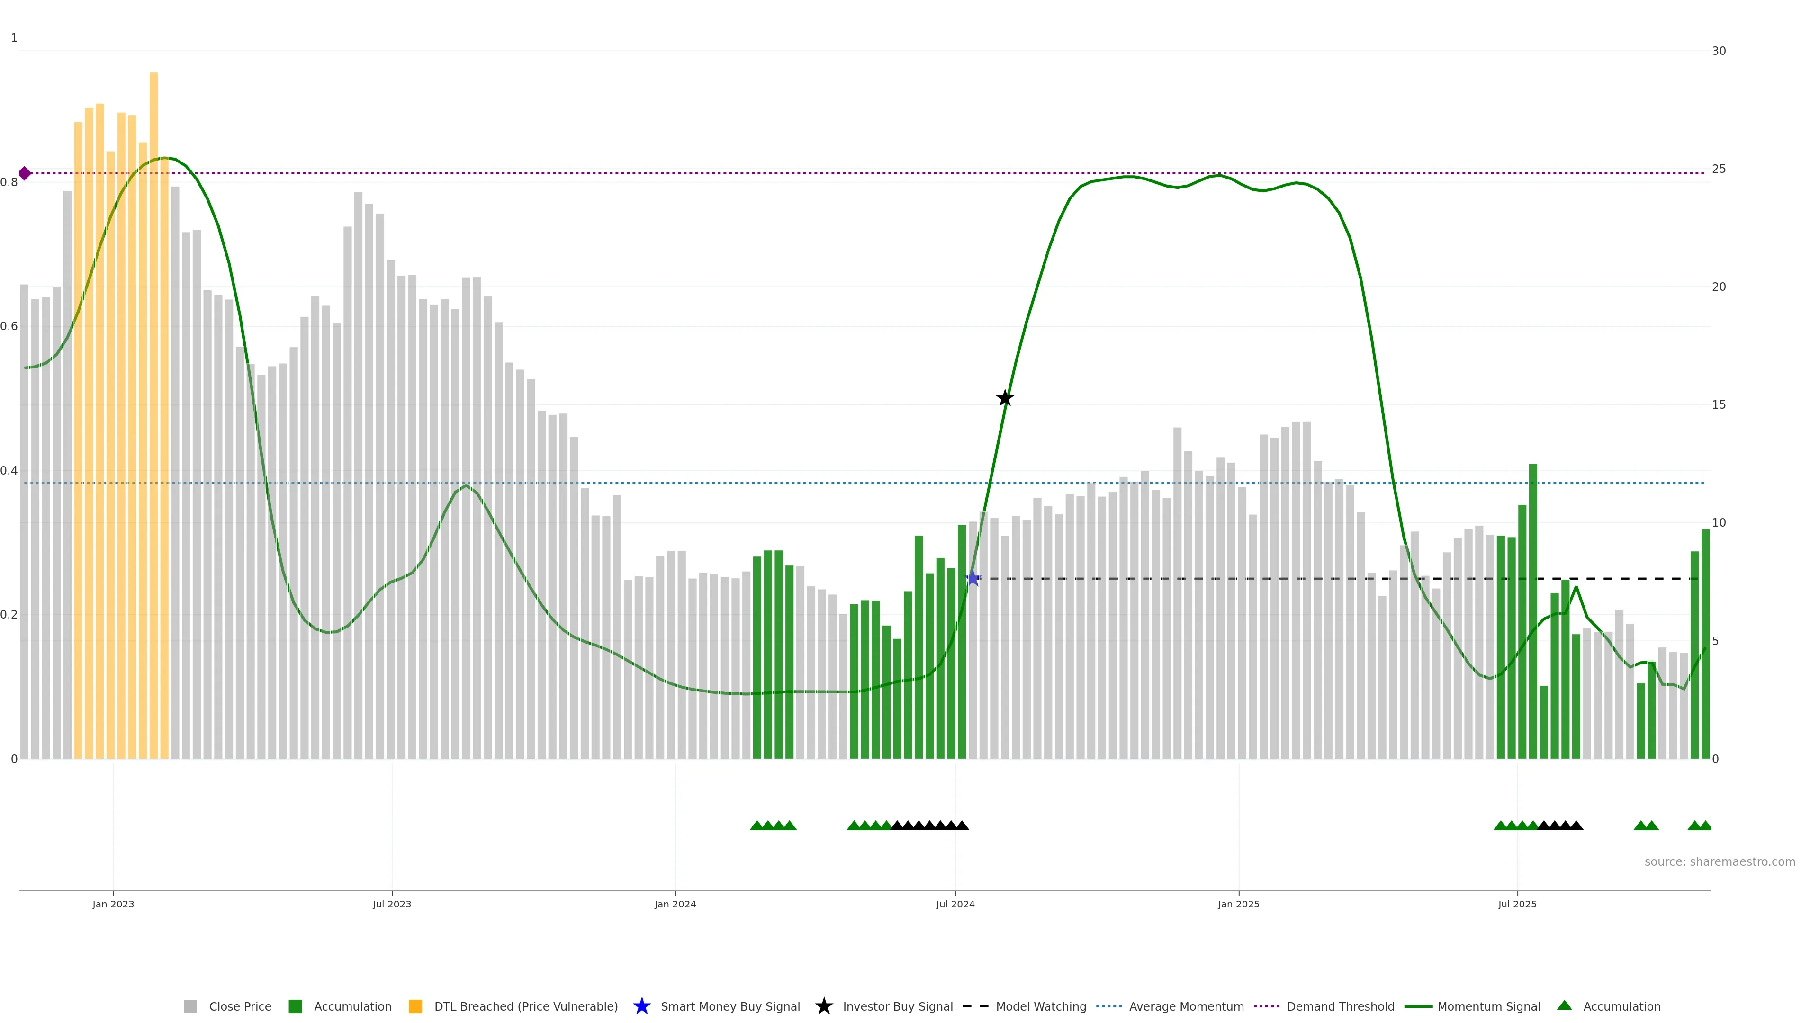Image resolution: width=1819 pixels, height=1023 pixels.
Task: Click the purple diamond Demand Threshold marker
Action: (25, 173)
